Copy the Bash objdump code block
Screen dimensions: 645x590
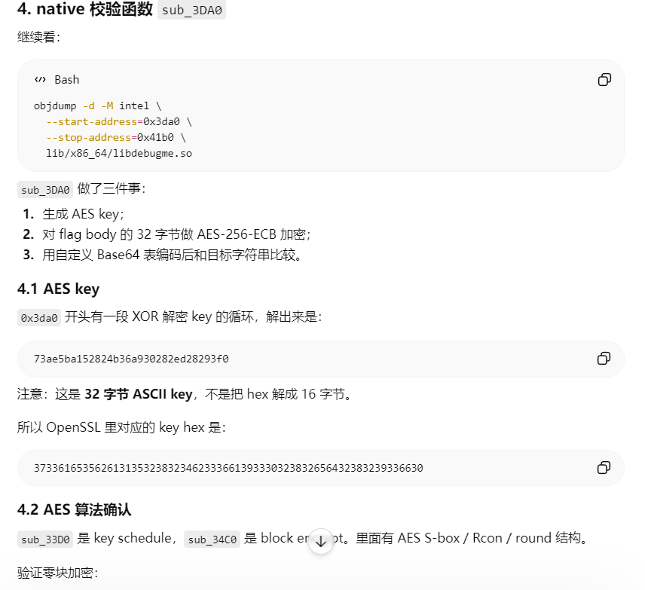(x=604, y=79)
